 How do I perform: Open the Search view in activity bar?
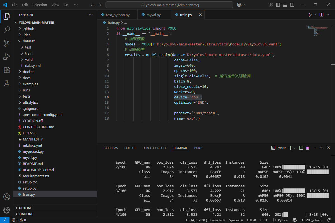pos(7,30)
